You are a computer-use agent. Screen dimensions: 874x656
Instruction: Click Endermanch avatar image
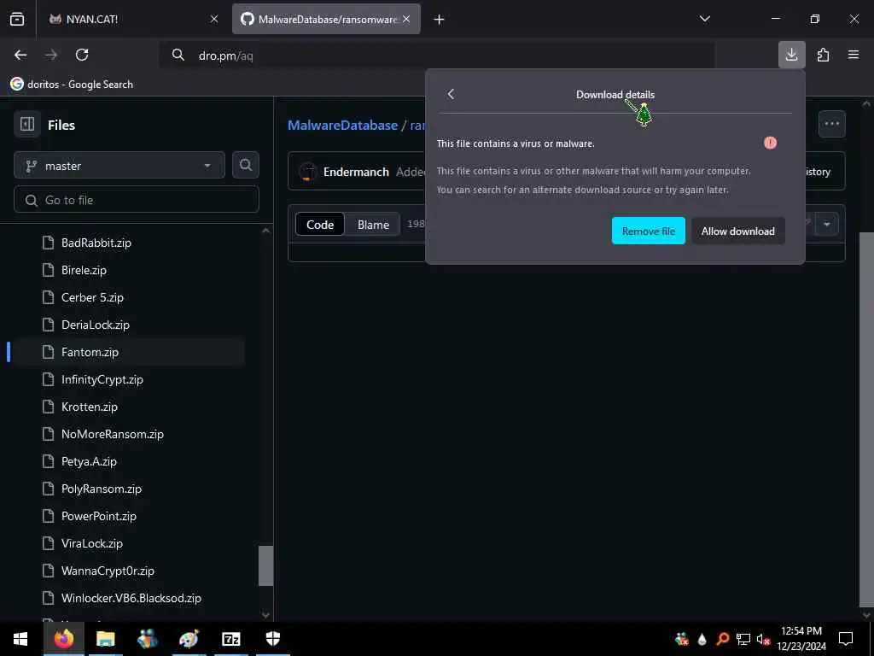point(307,172)
